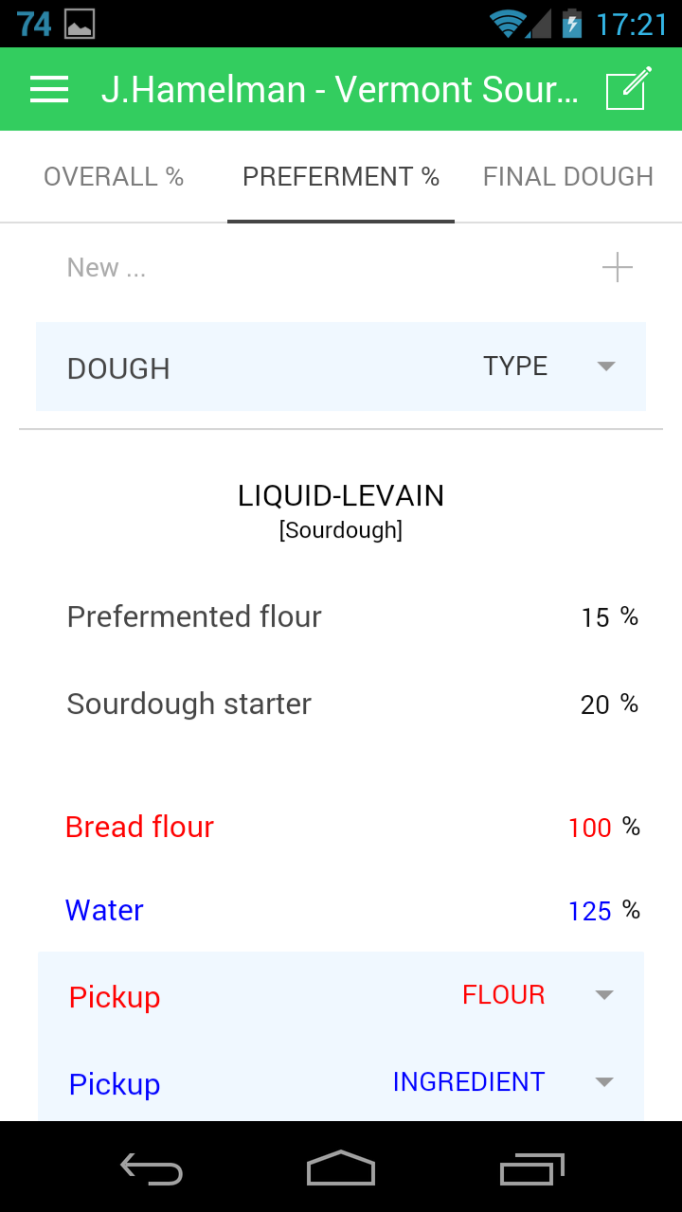This screenshot has width=682, height=1212.
Task: Switch to the OVERALL % tab
Action: [114, 177]
